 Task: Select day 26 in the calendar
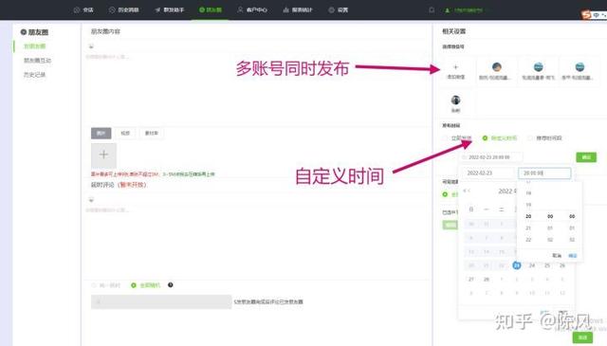point(562,265)
